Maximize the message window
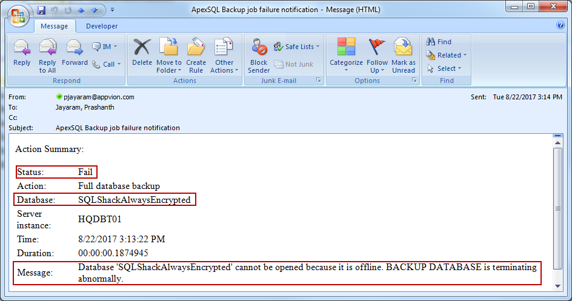 [x=531, y=6]
